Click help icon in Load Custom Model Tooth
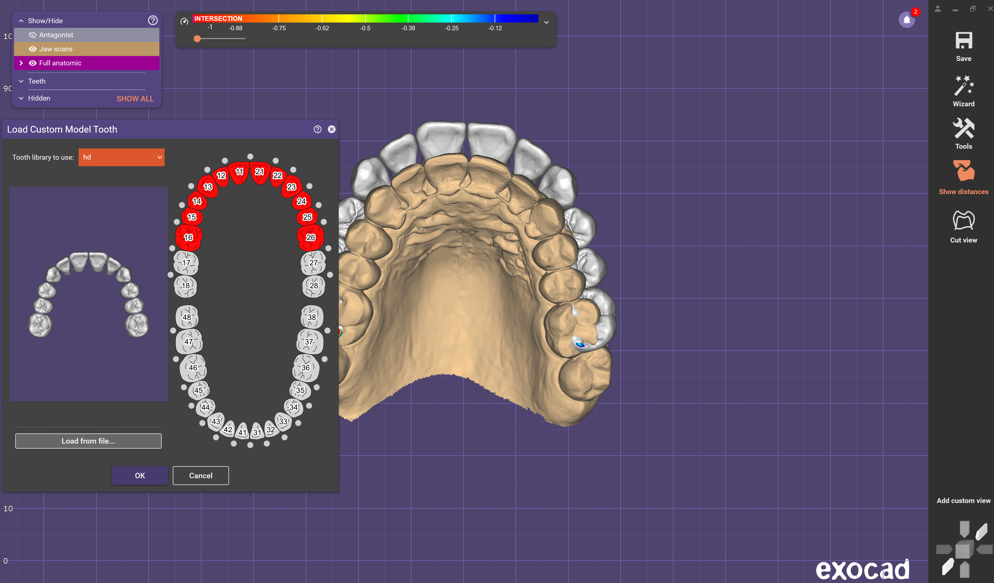Viewport: 994px width, 583px height. click(x=317, y=129)
